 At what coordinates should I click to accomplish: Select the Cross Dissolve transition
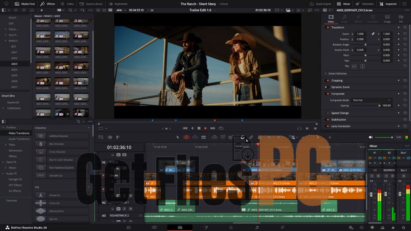pyautogui.click(x=62, y=152)
